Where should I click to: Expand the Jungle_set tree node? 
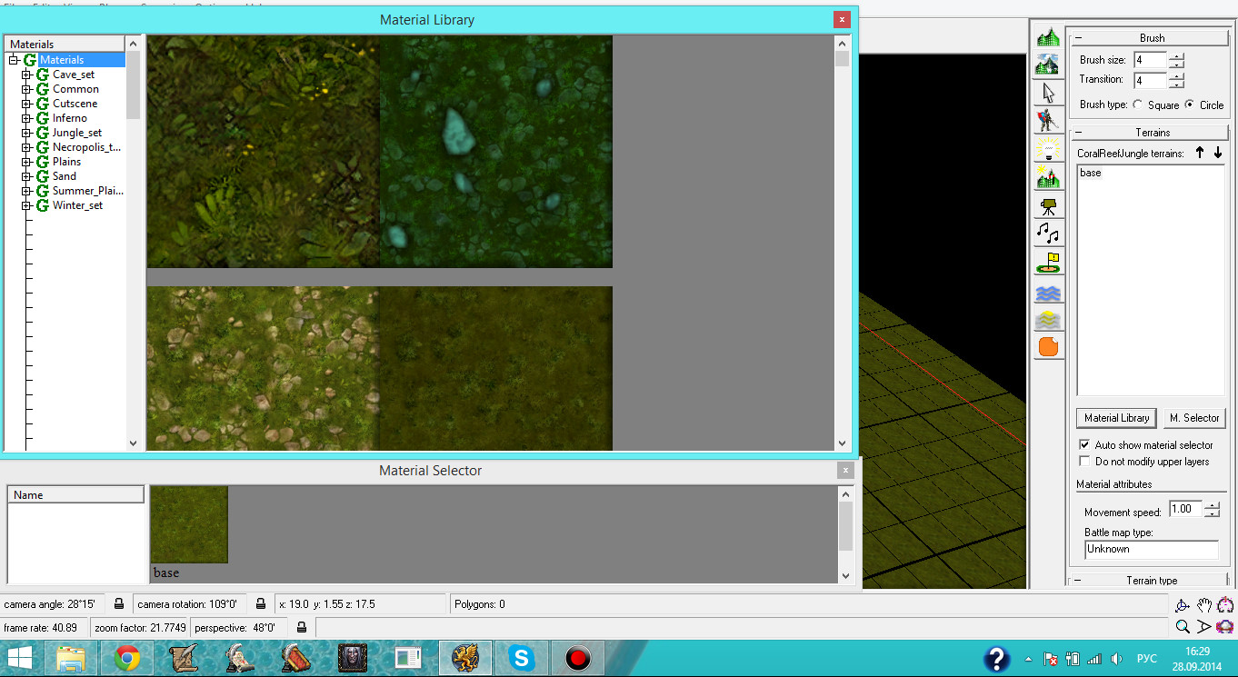click(x=26, y=133)
